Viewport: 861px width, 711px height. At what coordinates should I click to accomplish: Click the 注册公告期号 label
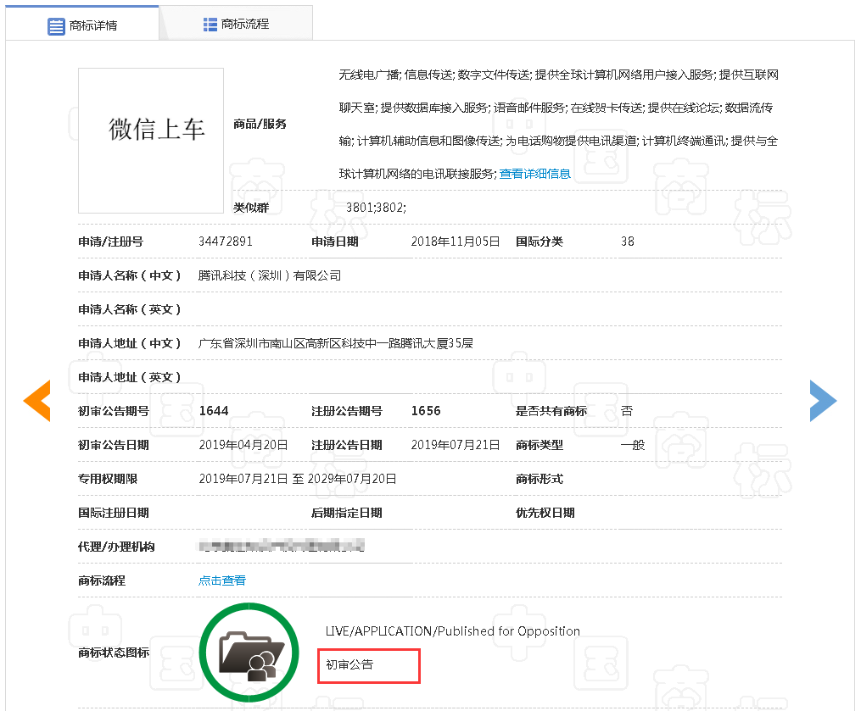point(346,411)
